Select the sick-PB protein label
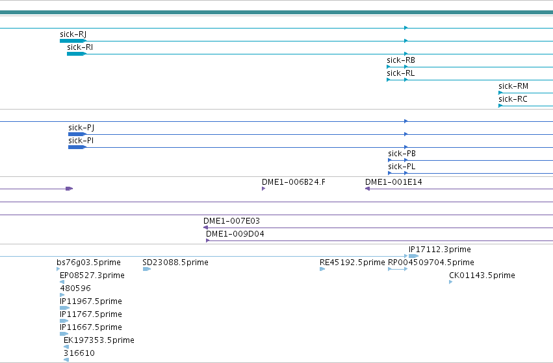 tap(402, 154)
